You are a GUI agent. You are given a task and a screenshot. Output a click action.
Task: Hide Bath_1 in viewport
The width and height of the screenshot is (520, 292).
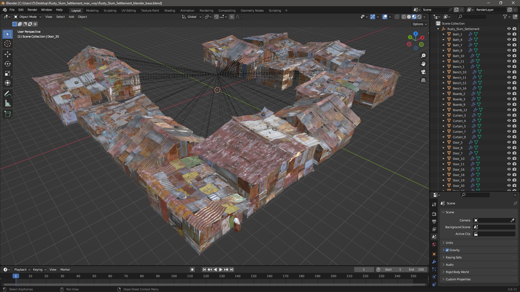point(509,34)
